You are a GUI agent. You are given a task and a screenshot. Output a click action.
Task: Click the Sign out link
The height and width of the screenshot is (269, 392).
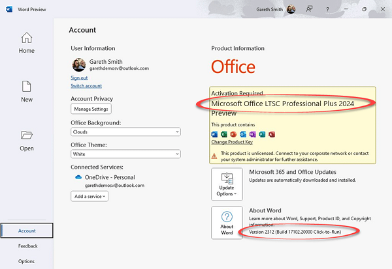point(79,78)
